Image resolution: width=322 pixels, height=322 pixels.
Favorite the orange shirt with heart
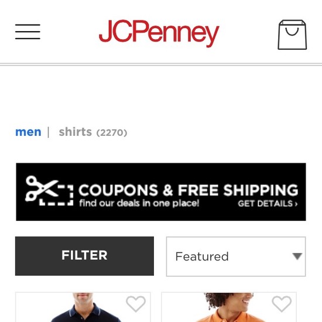282,304
